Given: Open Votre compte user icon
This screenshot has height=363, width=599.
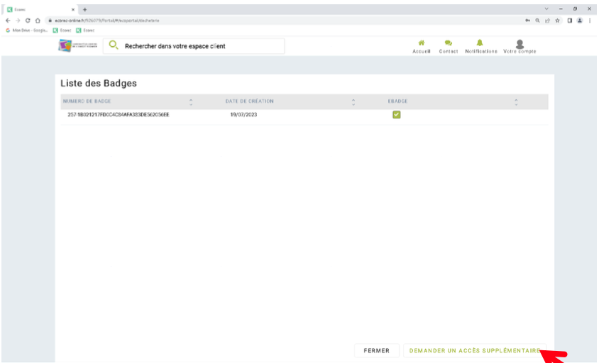Looking at the screenshot, I should (520, 44).
